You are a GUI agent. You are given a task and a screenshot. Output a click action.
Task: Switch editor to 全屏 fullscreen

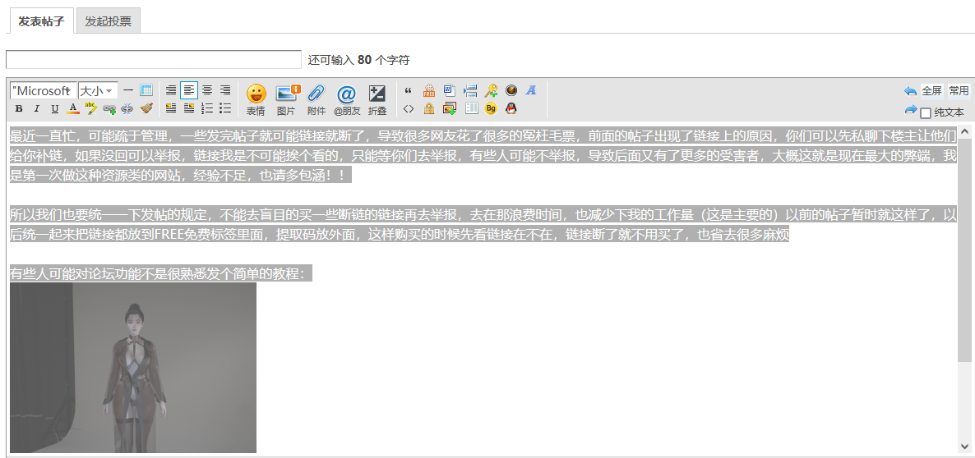pyautogui.click(x=931, y=91)
